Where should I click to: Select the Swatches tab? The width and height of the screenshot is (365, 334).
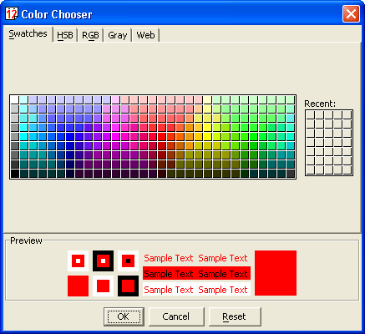click(28, 34)
